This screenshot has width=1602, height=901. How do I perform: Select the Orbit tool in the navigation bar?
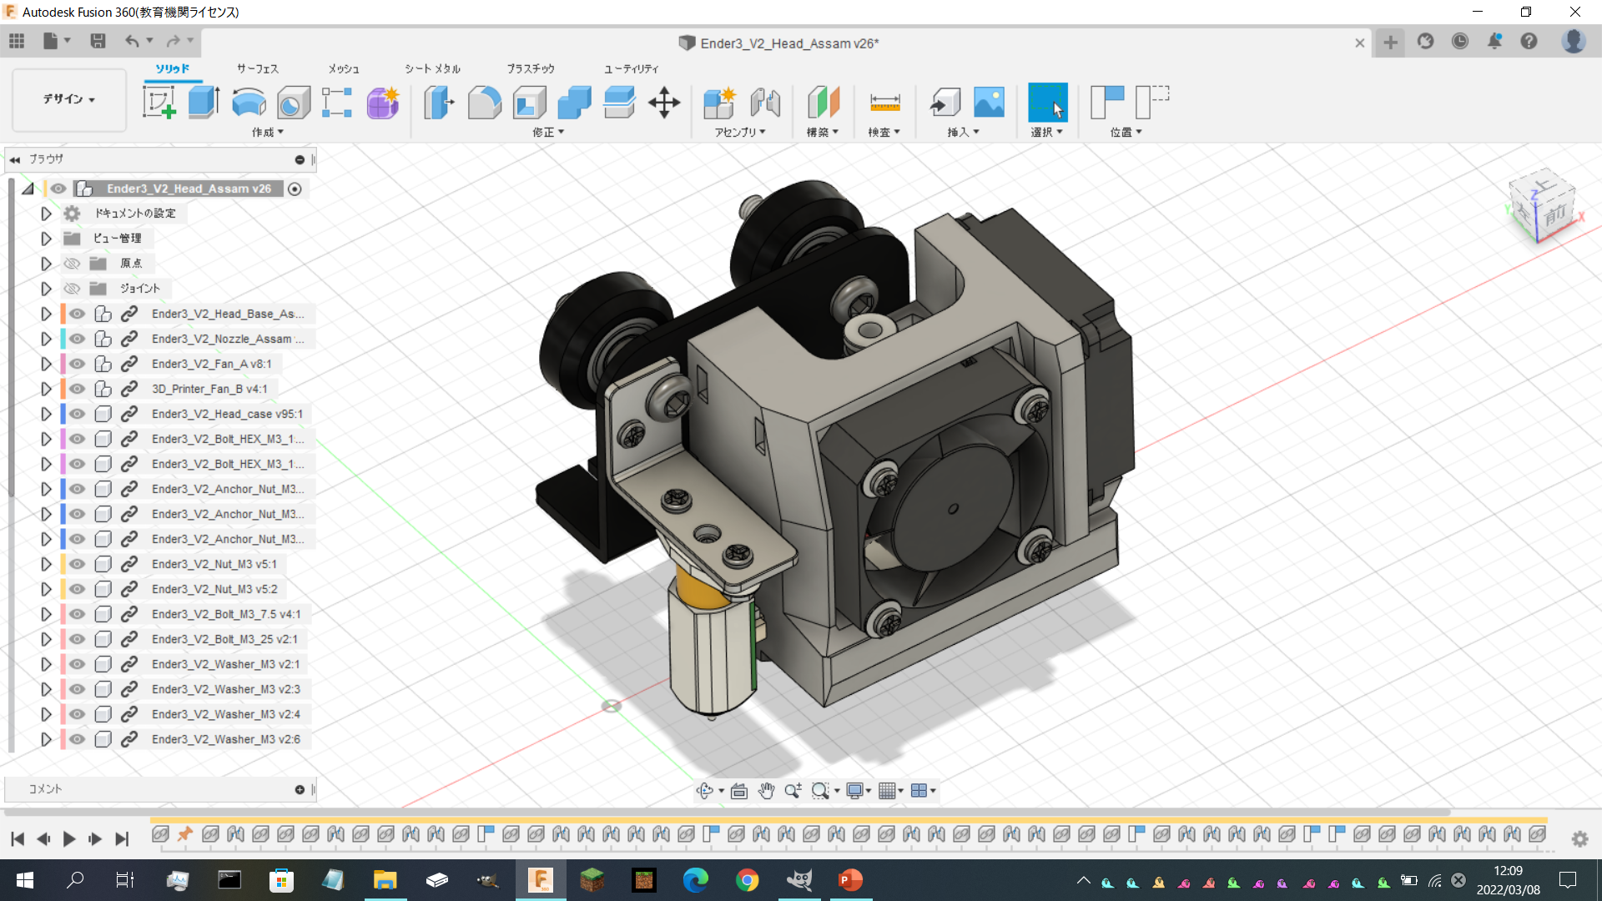tap(705, 791)
